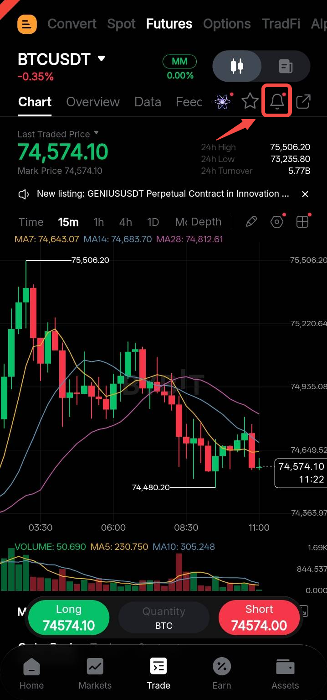Dismiss the GENIUSUSDT listing announcement
This screenshot has width=327, height=700.
(305, 194)
